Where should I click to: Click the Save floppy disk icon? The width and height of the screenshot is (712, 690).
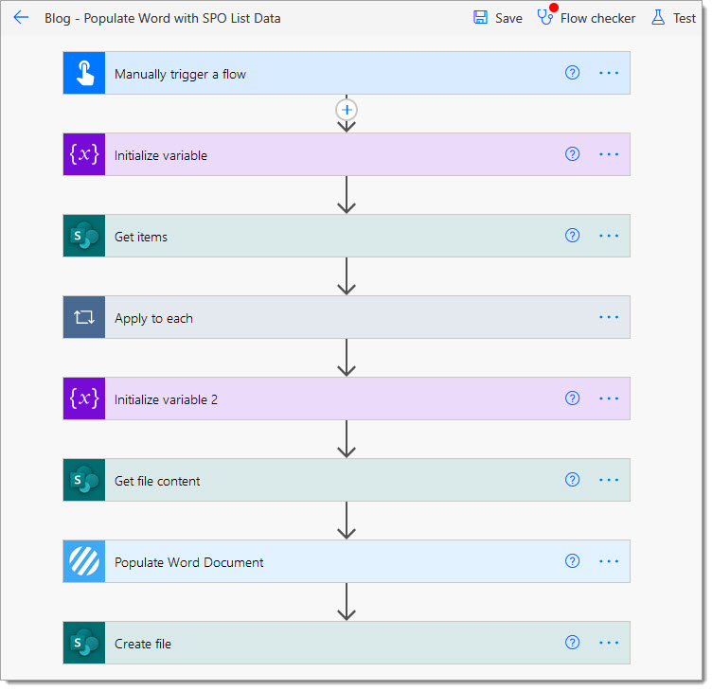480,17
